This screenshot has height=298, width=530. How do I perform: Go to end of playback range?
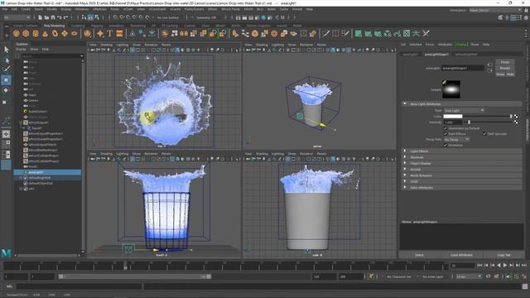[524, 266]
